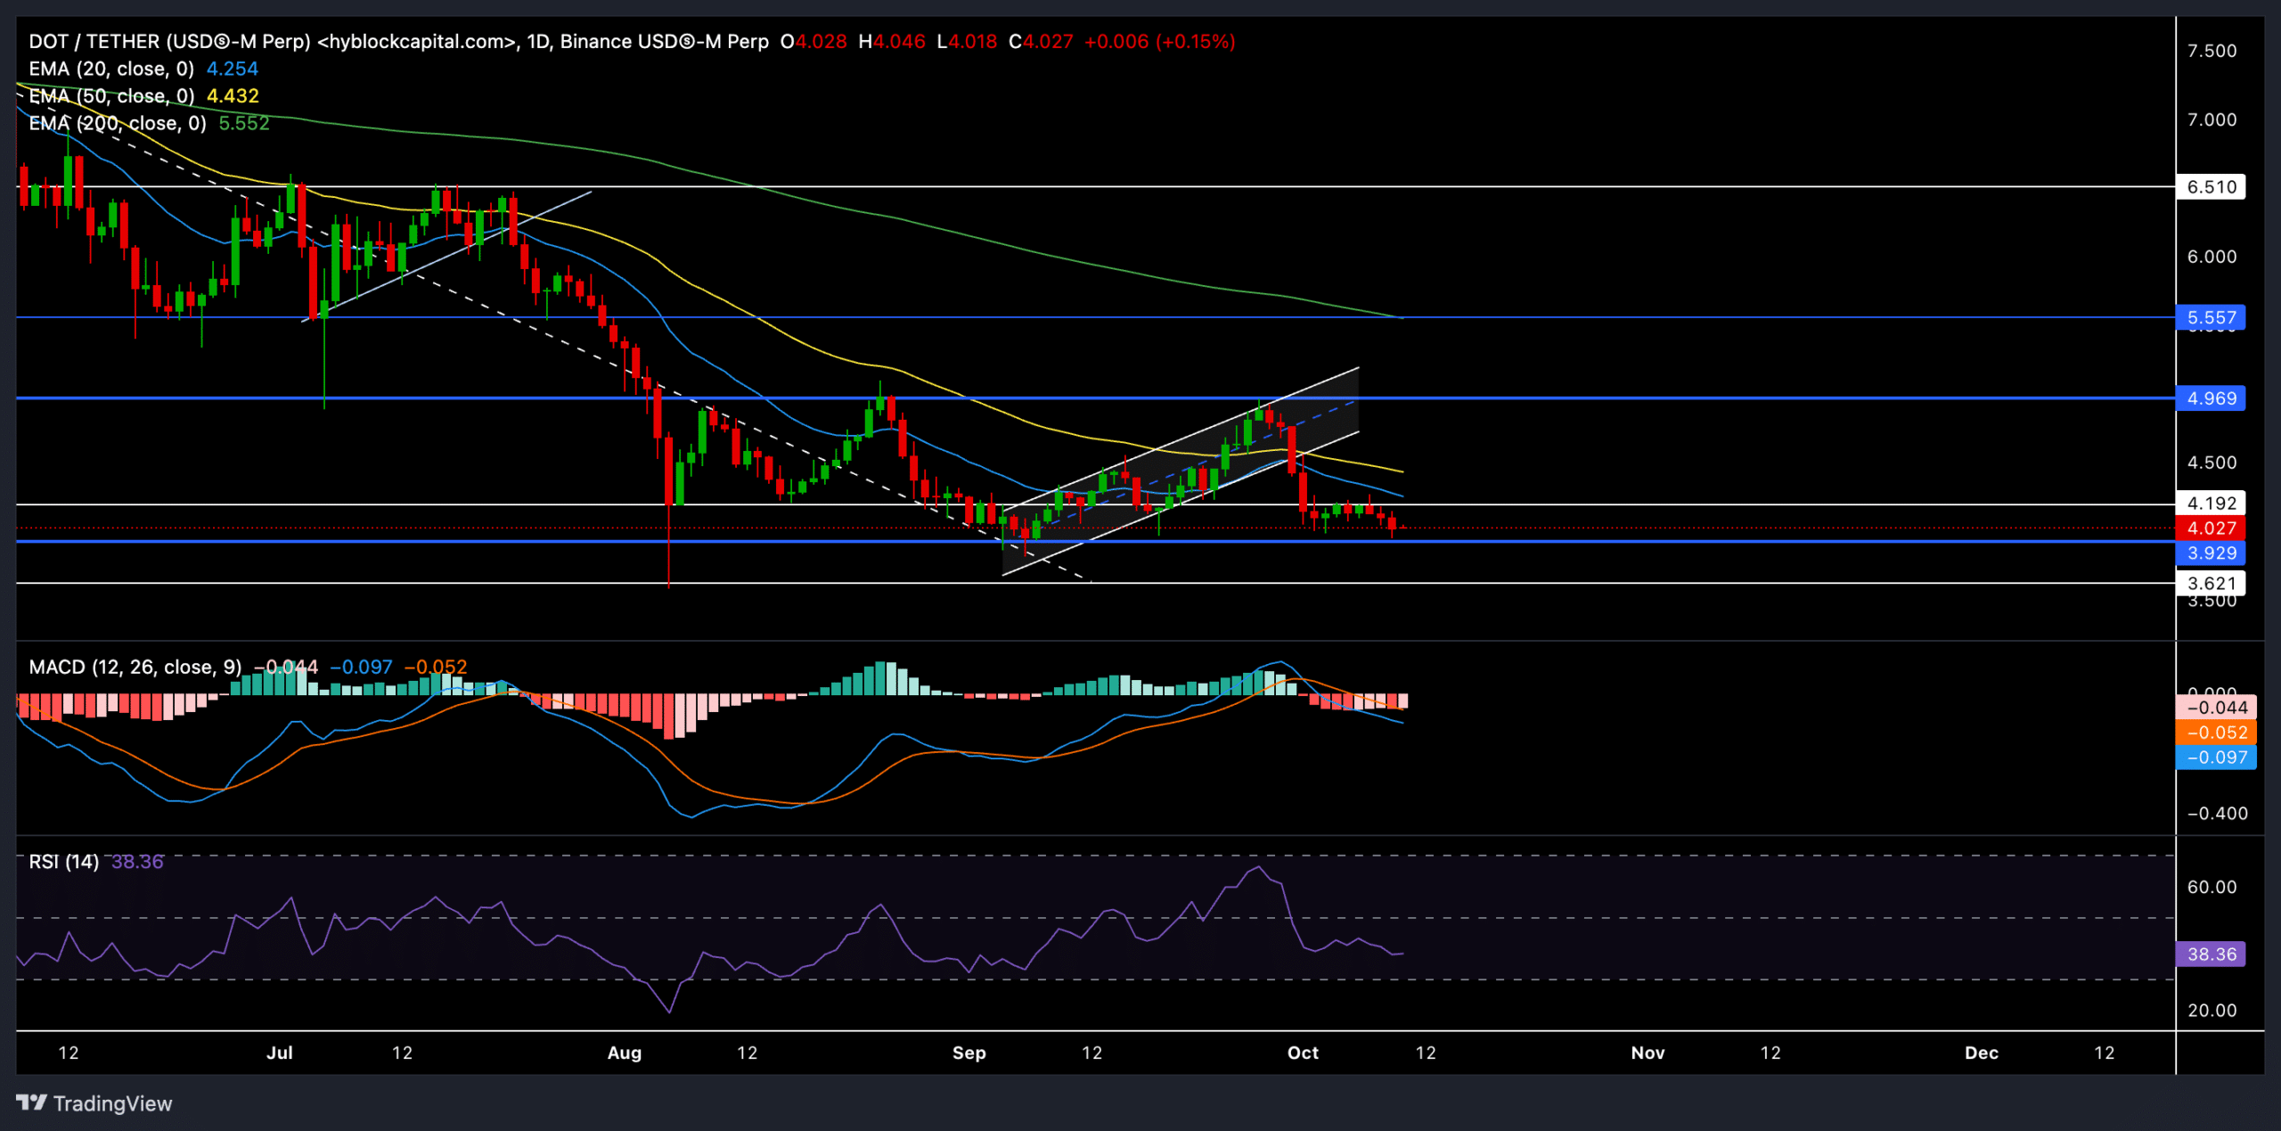Screen dimensions: 2281x1131
Task: Select the EMA (50, close, 0) legend
Action: click(111, 96)
